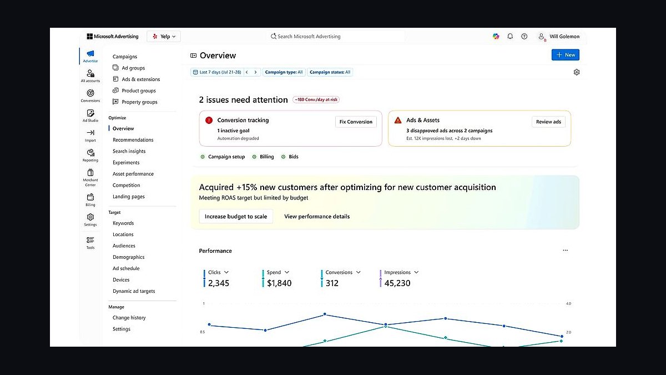Open Tools icon in left rail

[x=90, y=243]
